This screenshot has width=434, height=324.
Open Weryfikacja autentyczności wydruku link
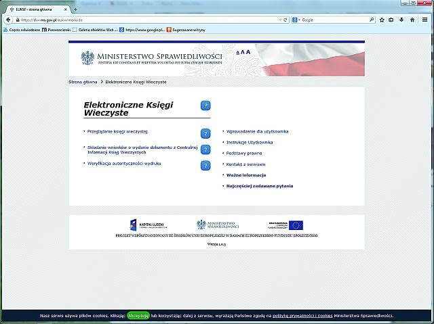(124, 164)
